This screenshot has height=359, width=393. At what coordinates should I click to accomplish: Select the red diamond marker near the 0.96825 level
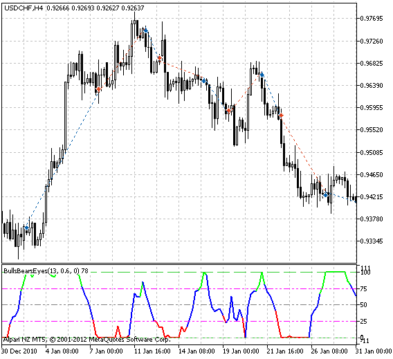(160, 58)
